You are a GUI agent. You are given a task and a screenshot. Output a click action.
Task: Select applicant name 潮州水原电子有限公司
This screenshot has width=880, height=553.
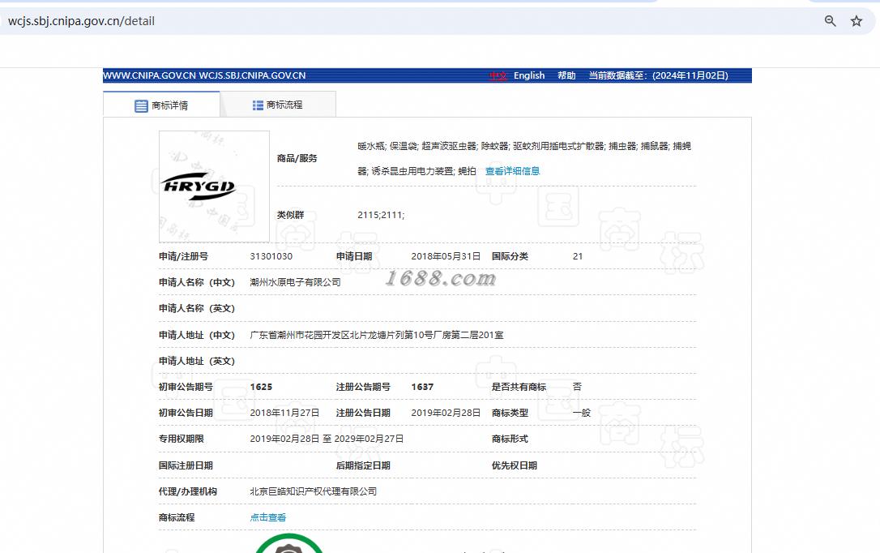point(295,282)
